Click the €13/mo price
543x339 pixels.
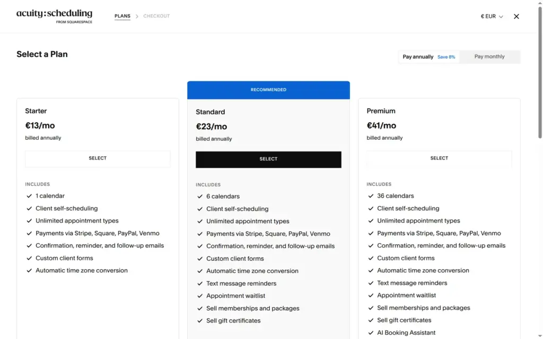[x=40, y=126]
